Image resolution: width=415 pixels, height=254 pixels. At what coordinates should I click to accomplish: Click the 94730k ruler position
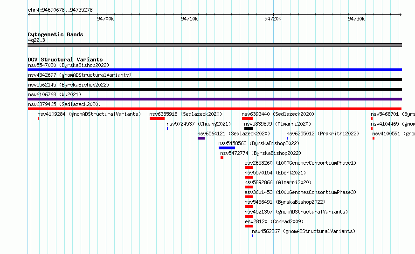(356, 19)
